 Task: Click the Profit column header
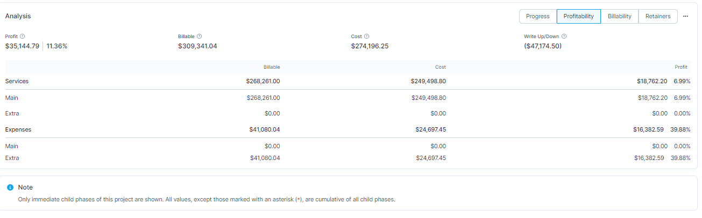681,67
